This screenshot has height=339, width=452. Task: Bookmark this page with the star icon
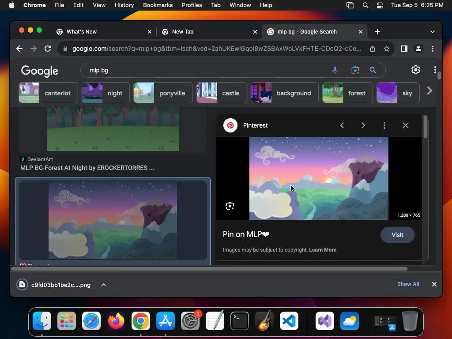click(387, 49)
